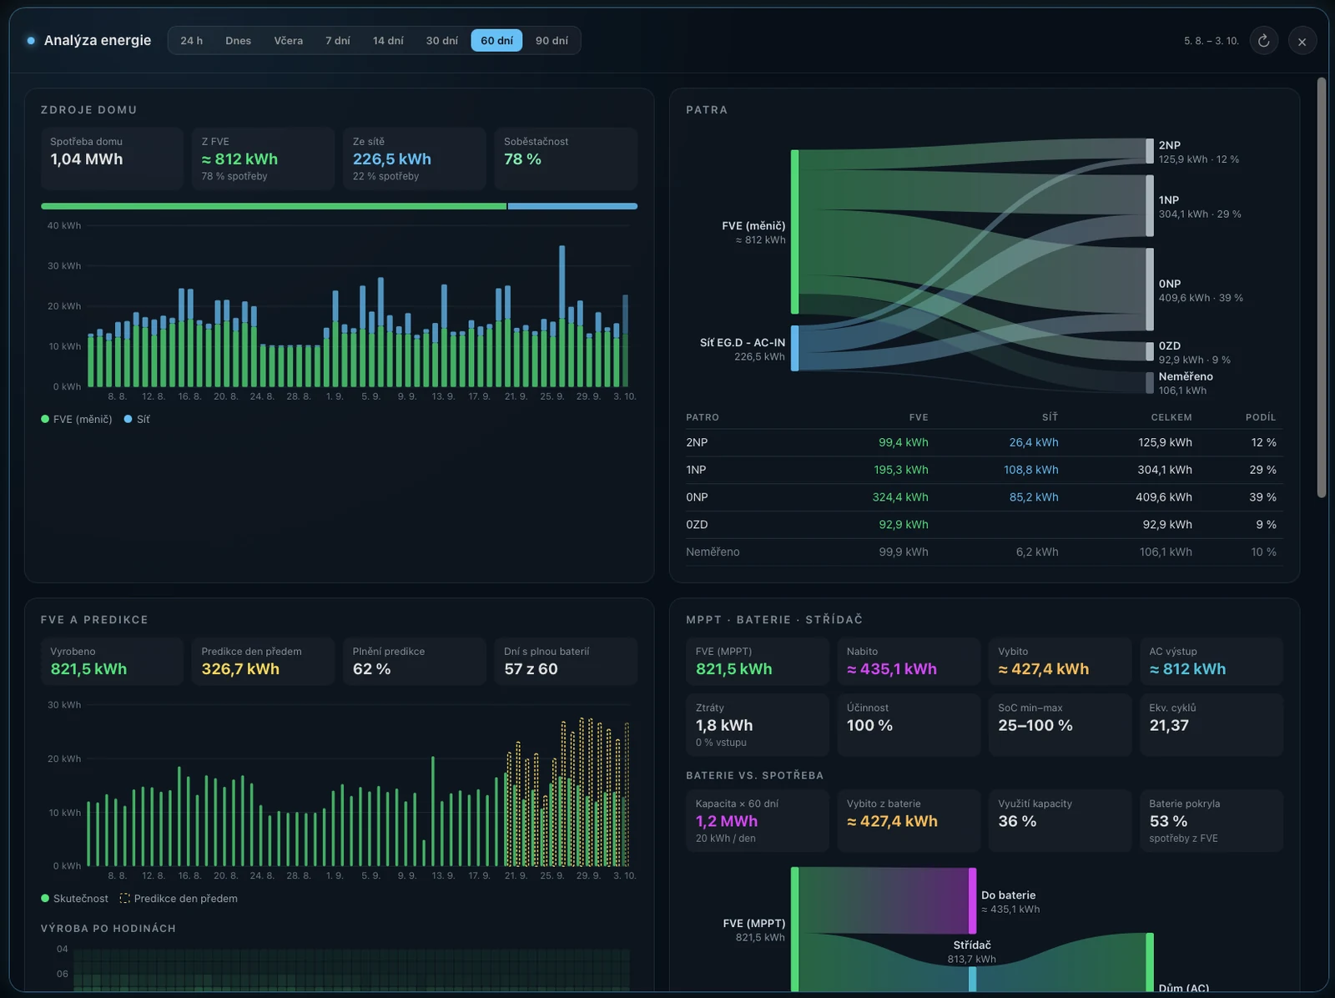The width and height of the screenshot is (1335, 998).
Task: Click the Síť EG.D - AC-IN Sankey node
Action: click(x=794, y=348)
